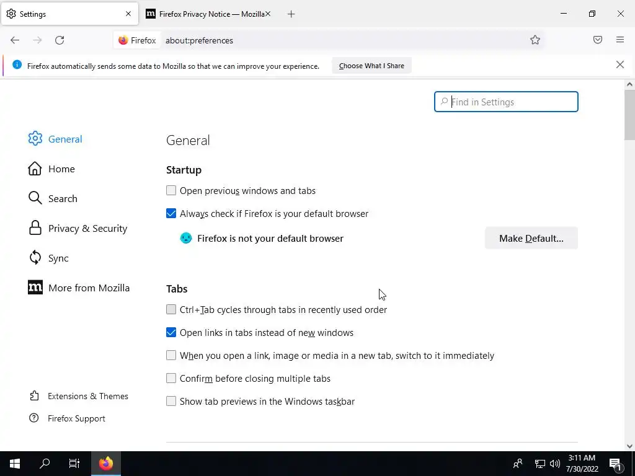This screenshot has height=476, width=635.
Task: Uncheck Open links in tabs instead of windows
Action: [171, 332]
